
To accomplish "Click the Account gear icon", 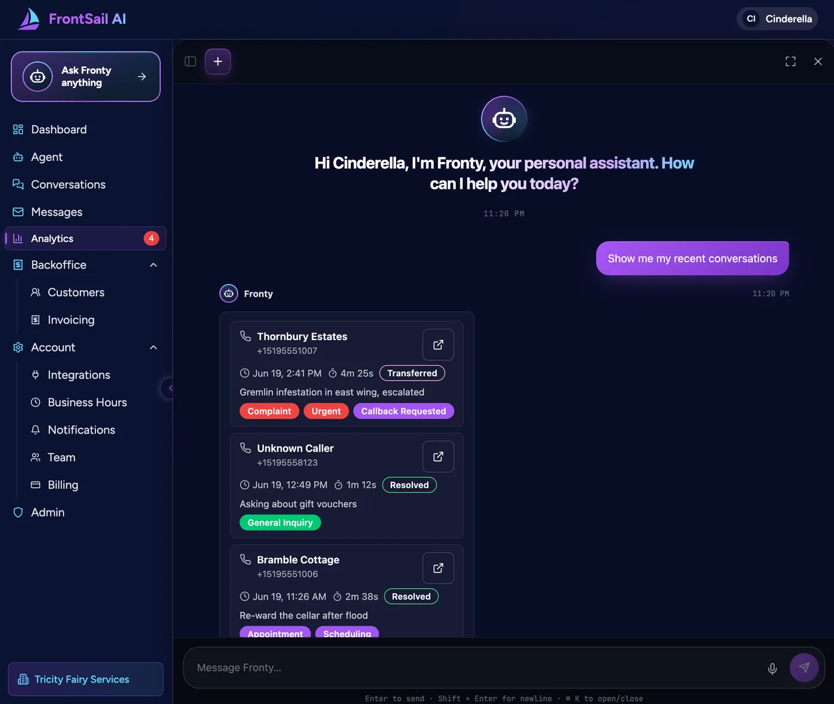I will (18, 347).
